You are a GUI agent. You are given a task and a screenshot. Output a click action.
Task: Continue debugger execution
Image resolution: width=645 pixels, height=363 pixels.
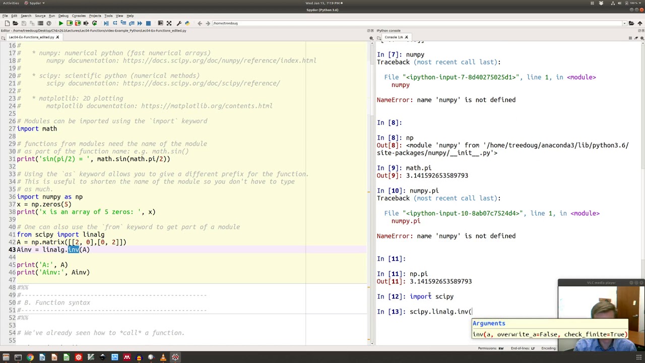point(140,23)
